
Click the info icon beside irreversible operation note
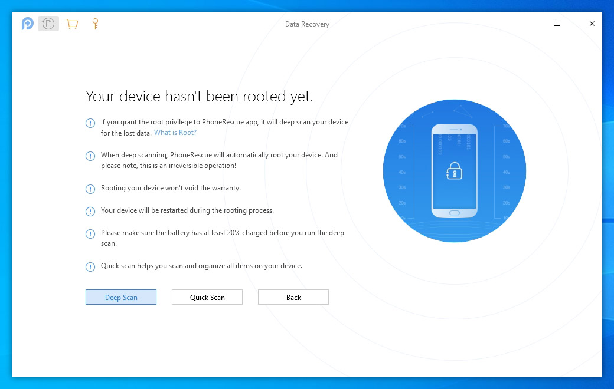pyautogui.click(x=90, y=156)
